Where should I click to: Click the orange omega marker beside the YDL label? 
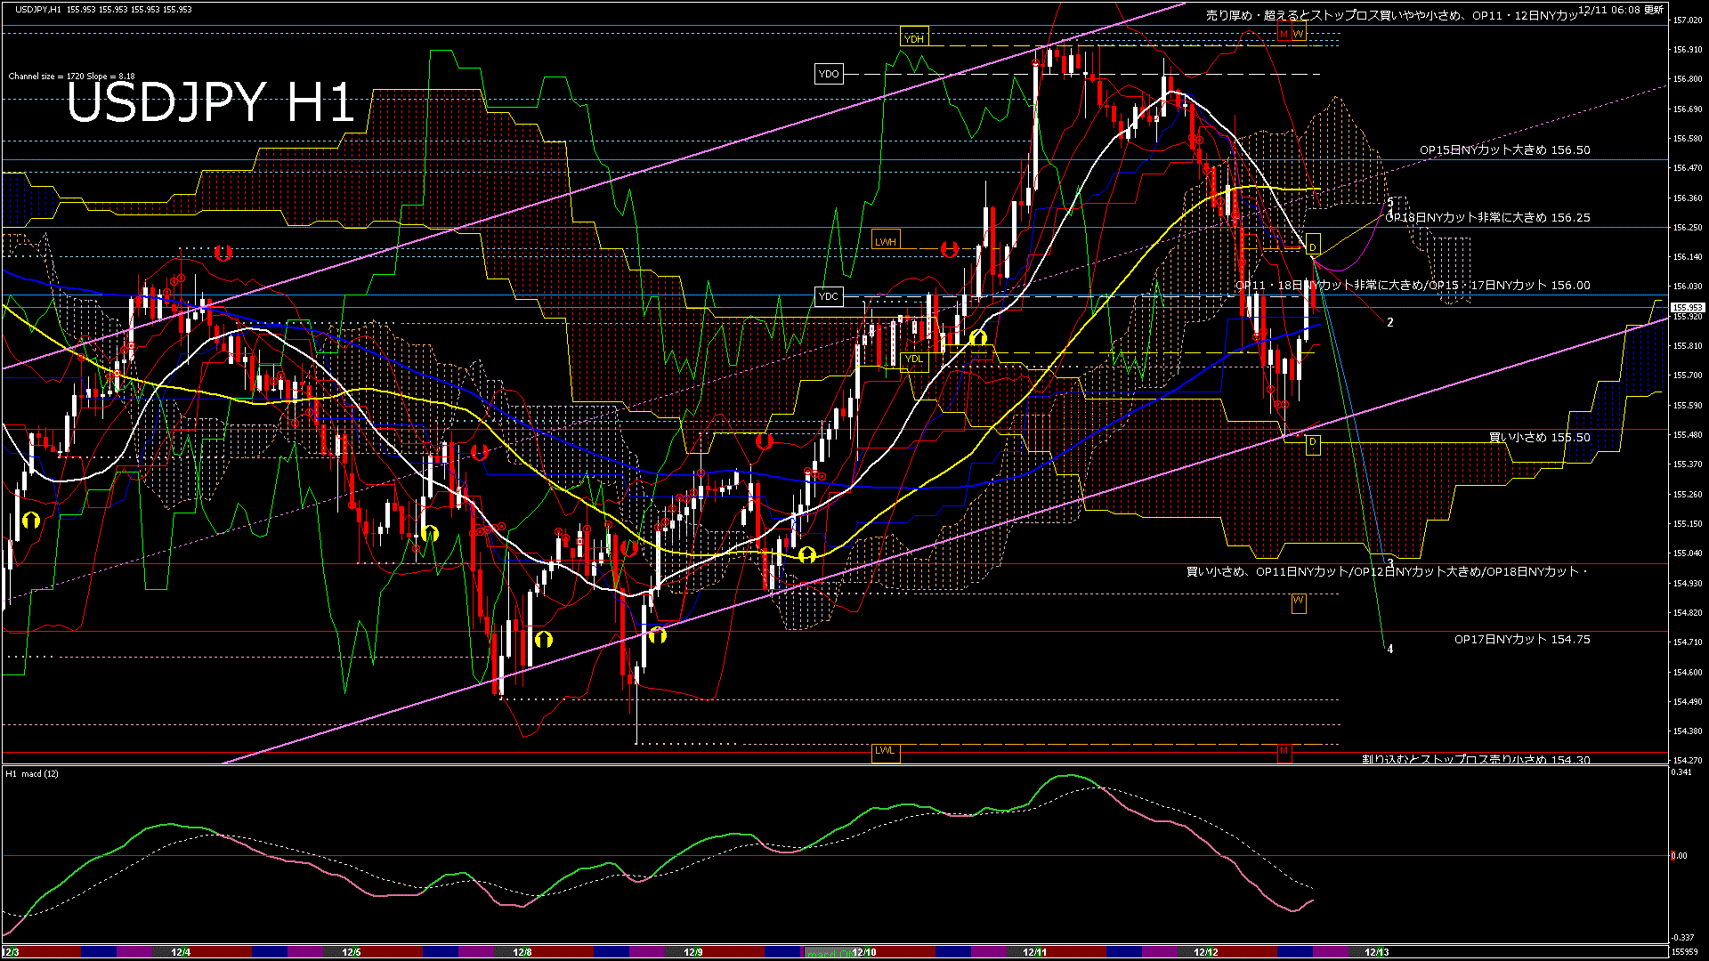tap(978, 336)
